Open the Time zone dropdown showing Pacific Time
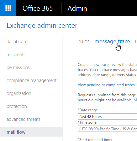This screenshot has height=141, width=137. pos(107,129)
